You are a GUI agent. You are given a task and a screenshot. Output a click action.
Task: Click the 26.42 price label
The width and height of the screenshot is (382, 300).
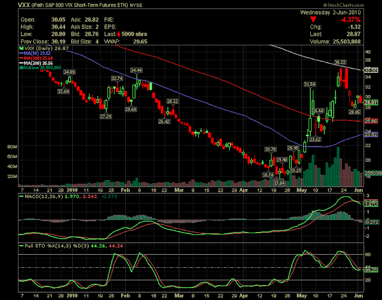164,121
